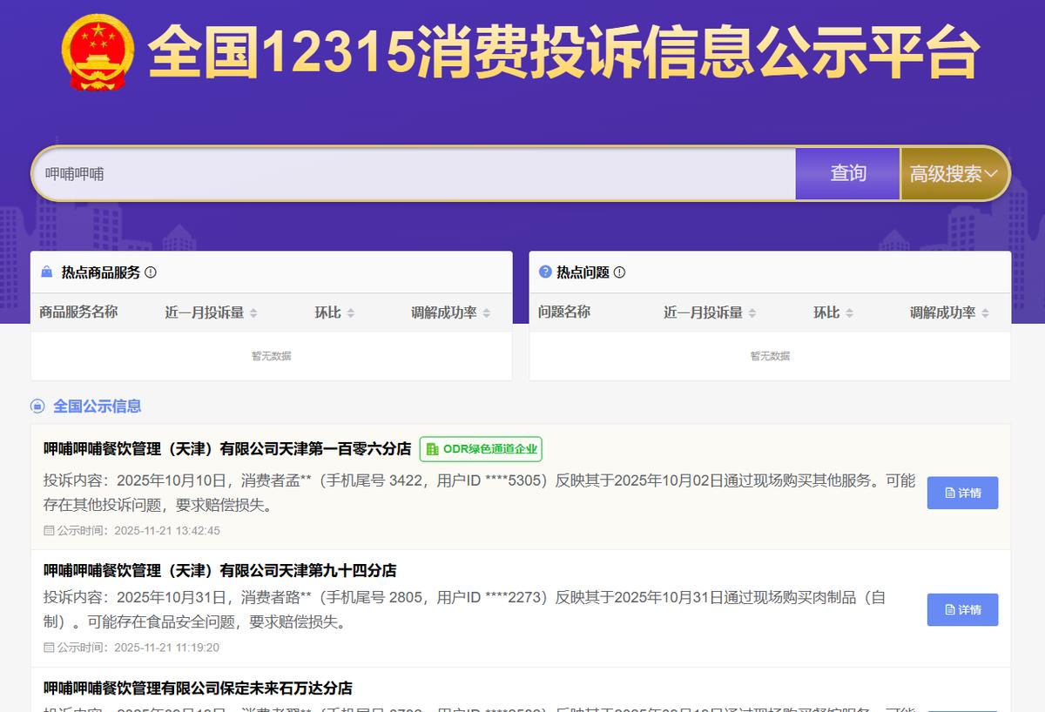The width and height of the screenshot is (1045, 712).
Task: Click the question mark icon beside 热点问题
Action: pyautogui.click(x=545, y=272)
